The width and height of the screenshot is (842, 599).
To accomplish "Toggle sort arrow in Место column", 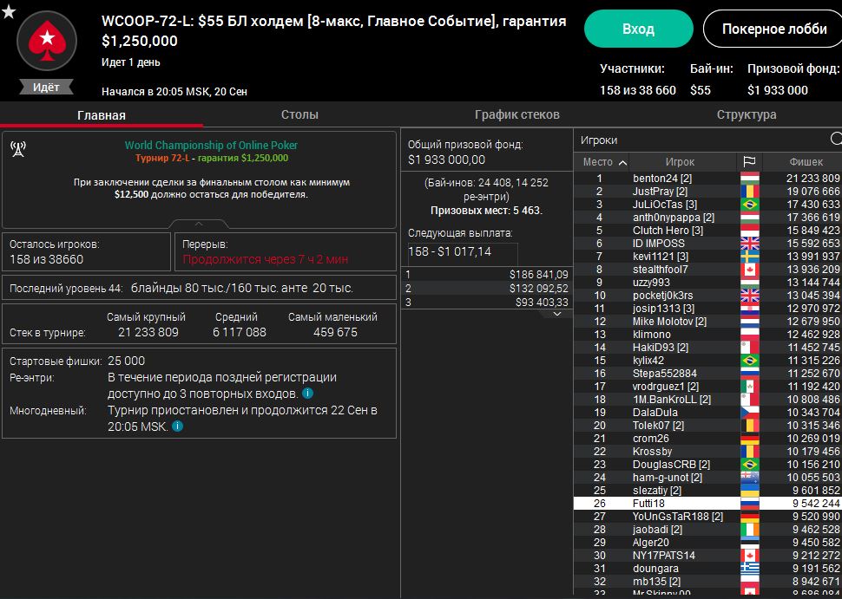I will [622, 162].
